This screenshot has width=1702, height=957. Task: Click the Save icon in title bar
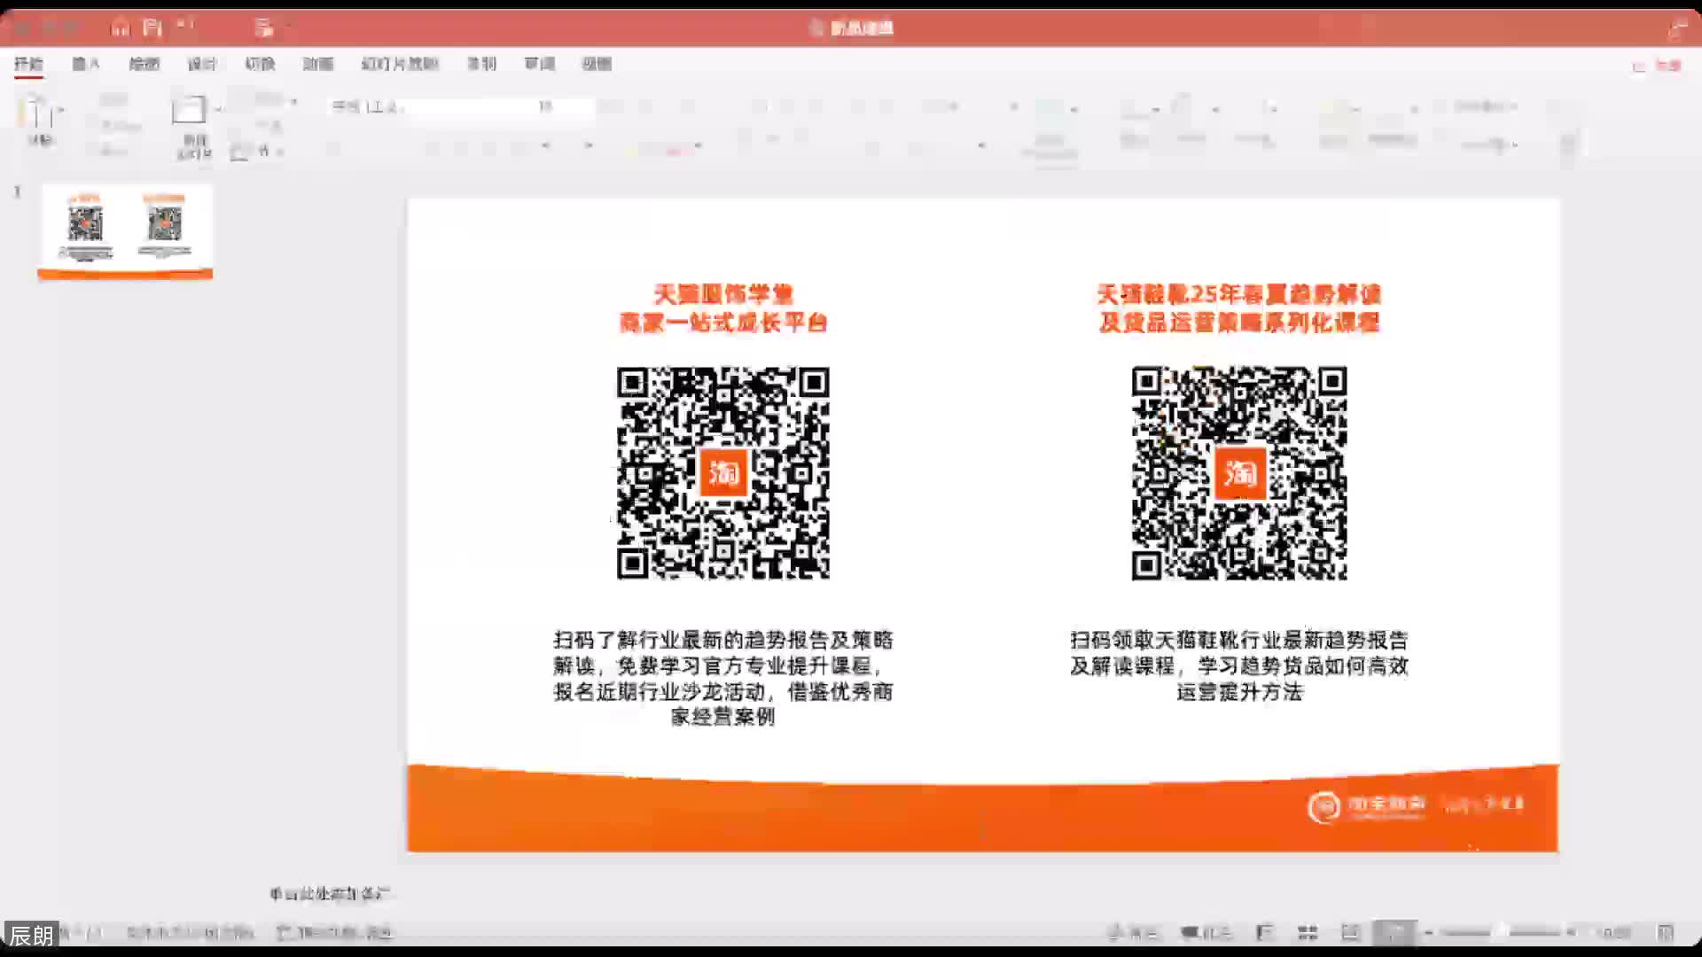[152, 27]
